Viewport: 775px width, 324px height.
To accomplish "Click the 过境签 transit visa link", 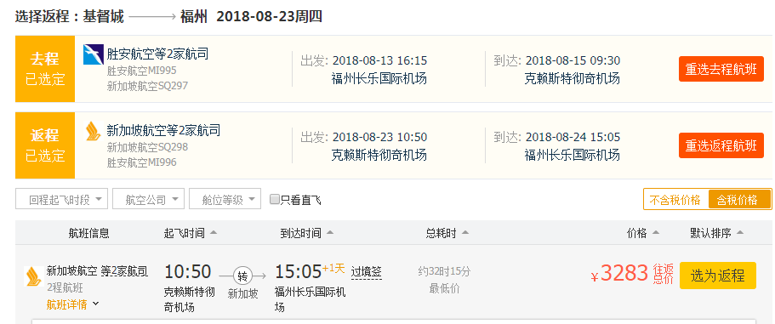I will pyautogui.click(x=367, y=271).
